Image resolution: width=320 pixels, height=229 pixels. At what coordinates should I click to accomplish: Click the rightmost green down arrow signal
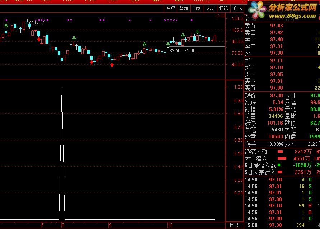tap(197, 32)
